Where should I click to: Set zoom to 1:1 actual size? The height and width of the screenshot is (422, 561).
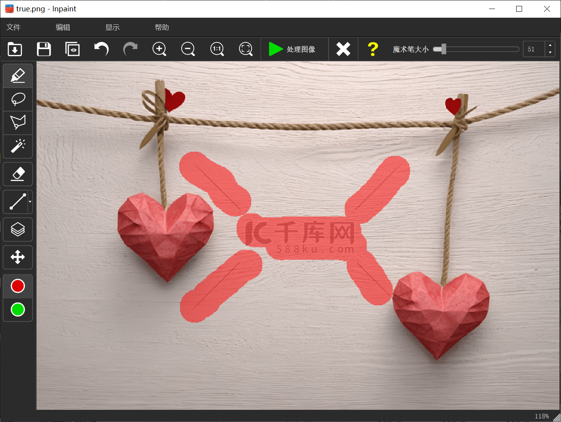217,49
